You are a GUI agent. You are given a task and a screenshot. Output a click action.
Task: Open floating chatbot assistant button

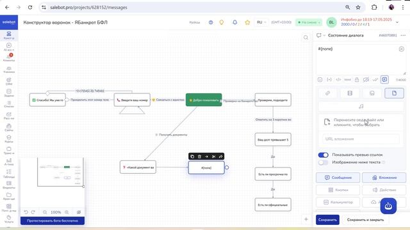click(x=388, y=206)
